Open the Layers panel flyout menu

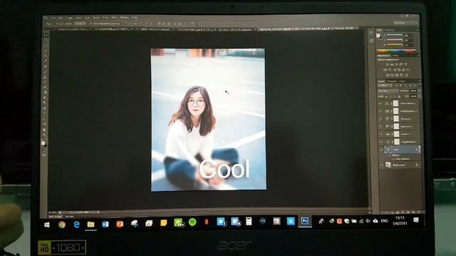pos(419,81)
